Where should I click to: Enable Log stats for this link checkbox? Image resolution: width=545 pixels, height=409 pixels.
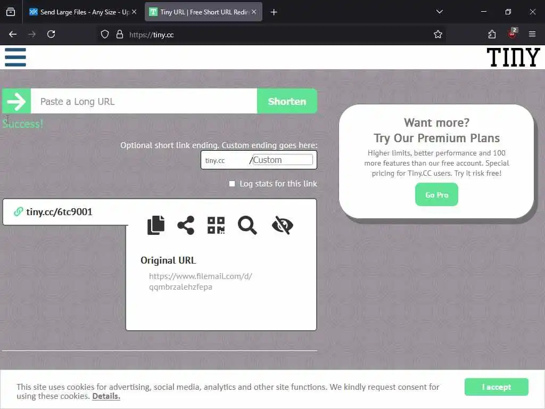coord(232,184)
